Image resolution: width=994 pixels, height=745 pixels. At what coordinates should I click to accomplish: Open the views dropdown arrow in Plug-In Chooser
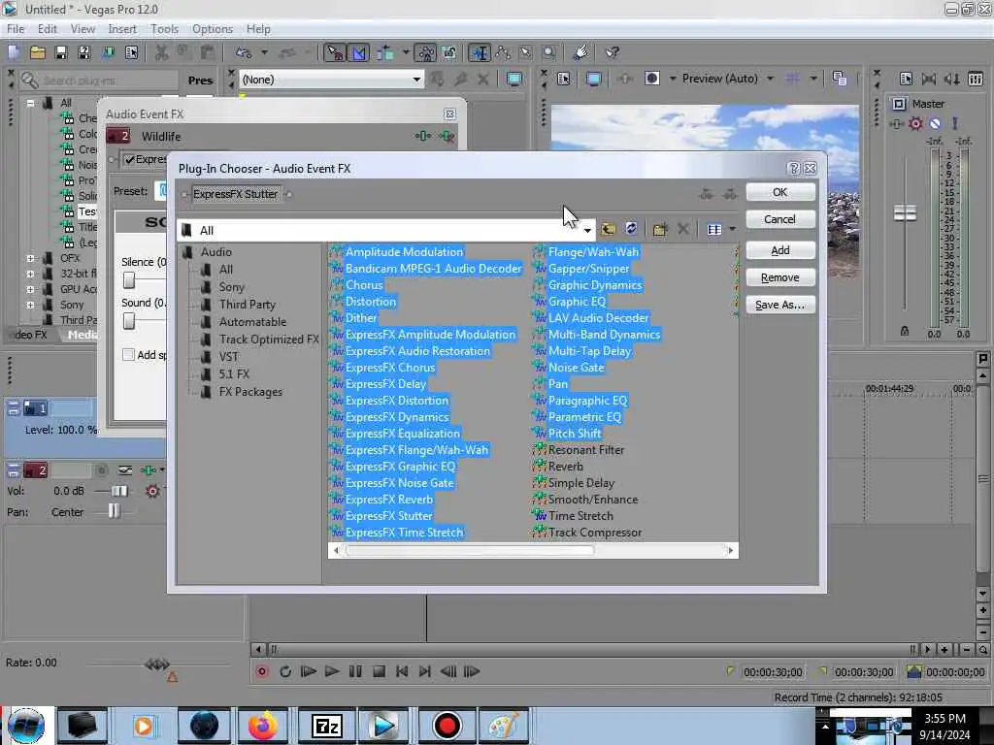pos(732,229)
